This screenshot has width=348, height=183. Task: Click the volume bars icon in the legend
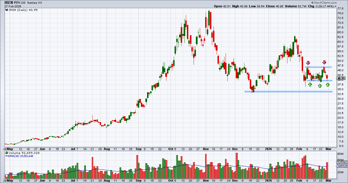pos(6,153)
